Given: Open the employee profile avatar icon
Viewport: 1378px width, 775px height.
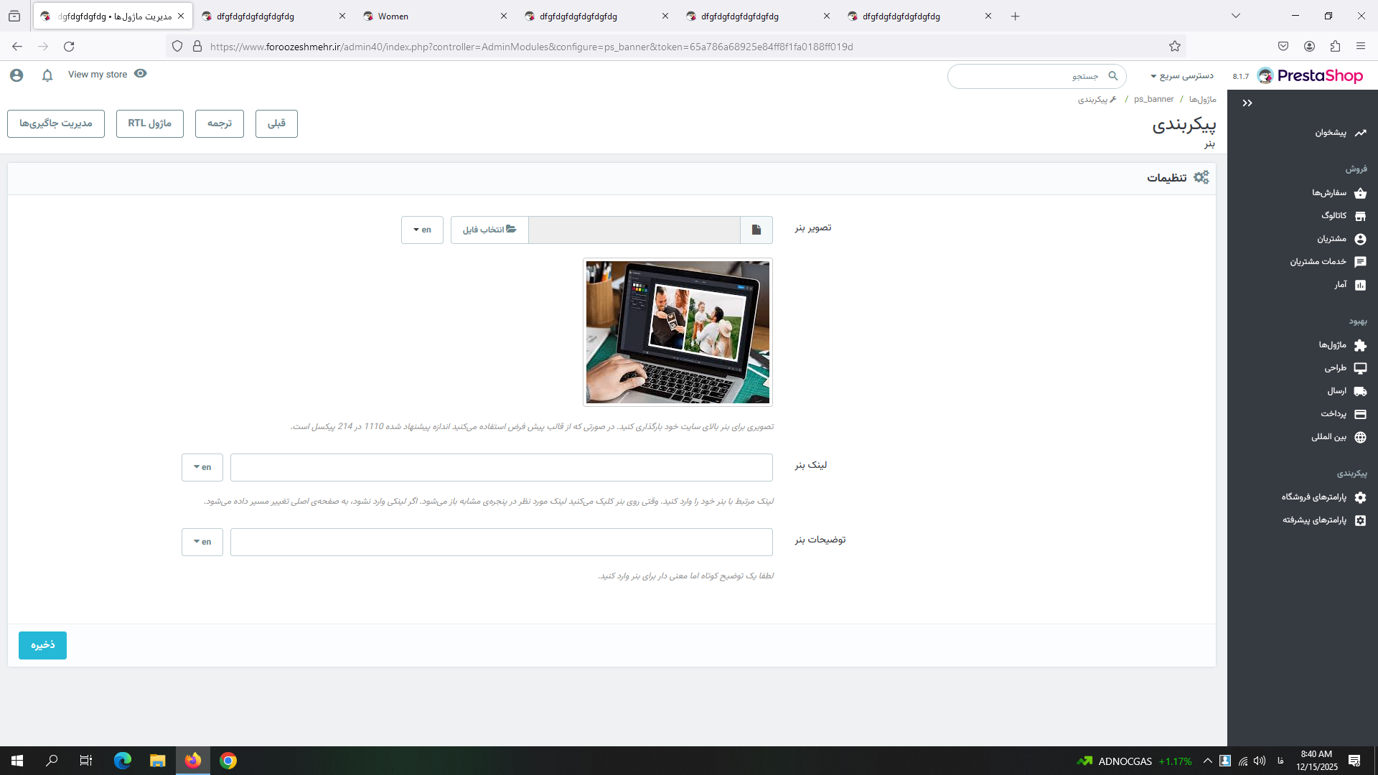Looking at the screenshot, I should [x=17, y=75].
